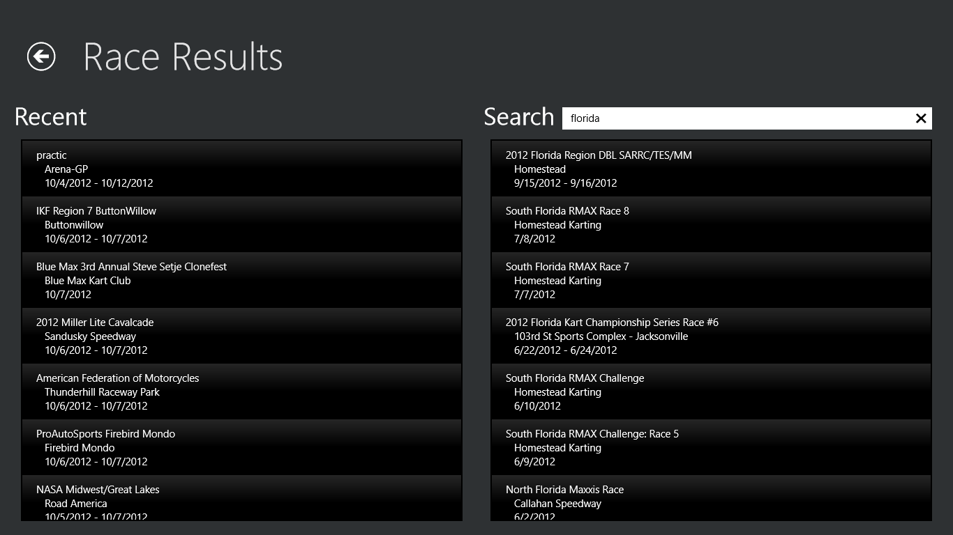
Task: Click the Search section heading
Action: 518,117
